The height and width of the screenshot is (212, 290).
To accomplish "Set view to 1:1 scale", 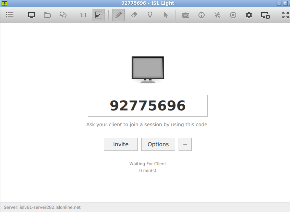I will pos(83,15).
